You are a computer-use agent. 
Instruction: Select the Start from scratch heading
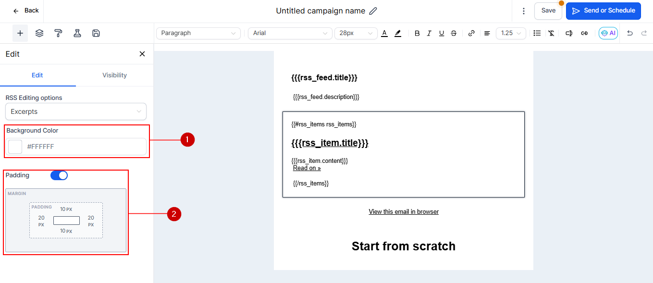[404, 246]
